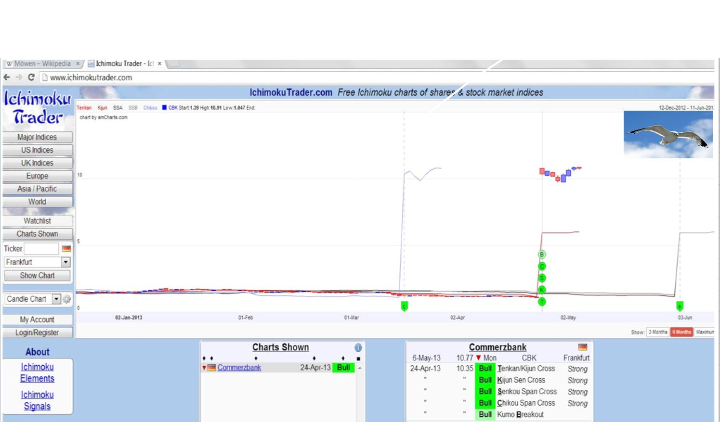Image resolution: width=720 pixels, height=422 pixels.
Task: Click the Ticker input field
Action: 41,249
